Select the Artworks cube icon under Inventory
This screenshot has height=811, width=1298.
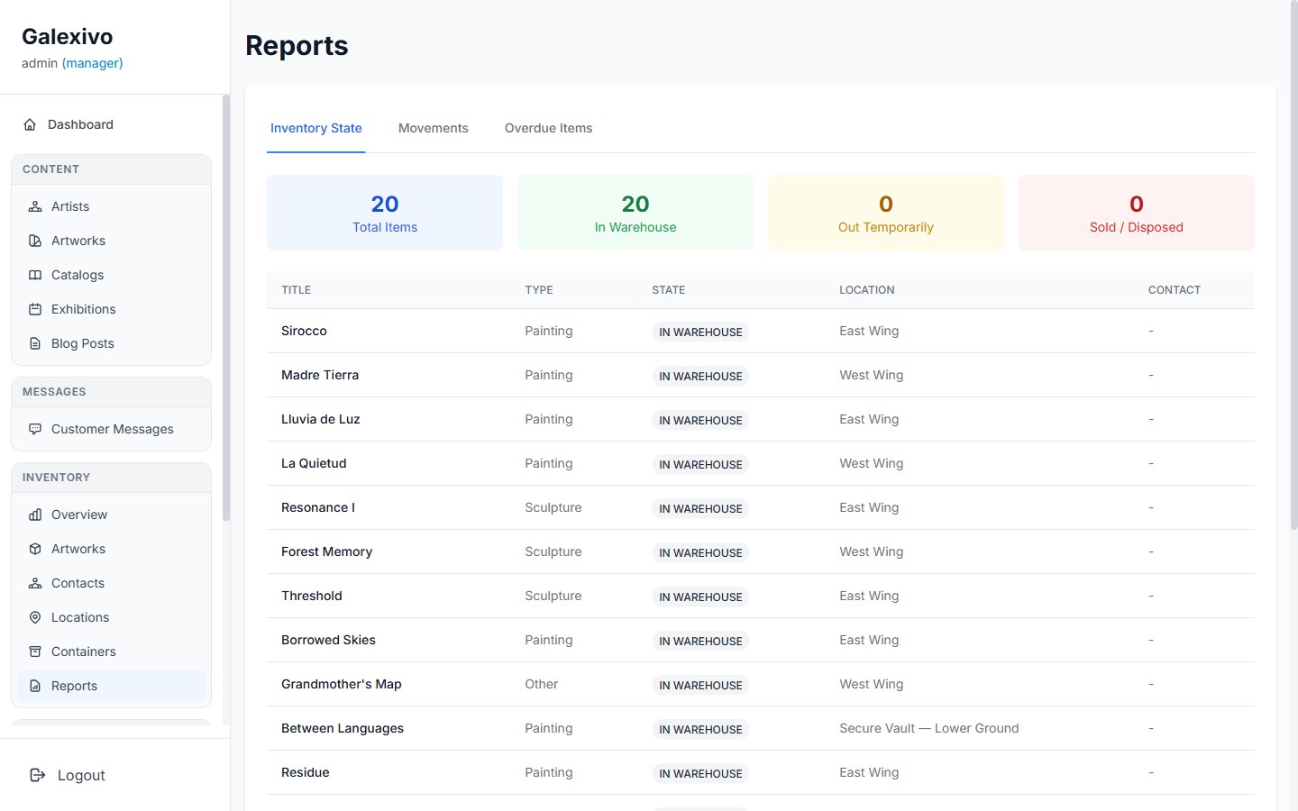tap(34, 549)
